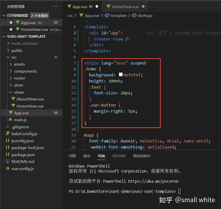Switch to the GITLENS panel tab
This screenshot has height=209, width=221.
(119, 156)
